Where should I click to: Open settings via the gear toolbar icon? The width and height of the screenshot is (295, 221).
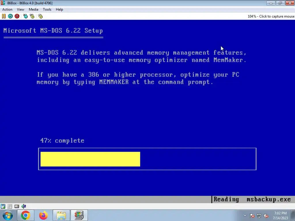point(40,16)
